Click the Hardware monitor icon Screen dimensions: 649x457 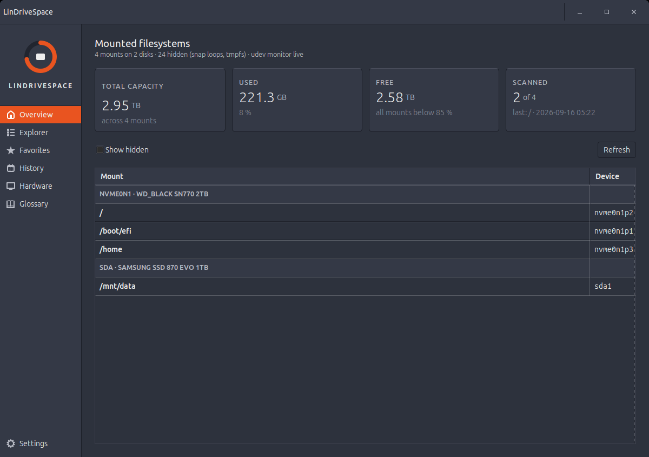(x=10, y=186)
